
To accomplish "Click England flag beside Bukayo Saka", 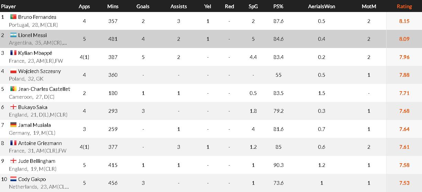I will [x=13, y=107].
